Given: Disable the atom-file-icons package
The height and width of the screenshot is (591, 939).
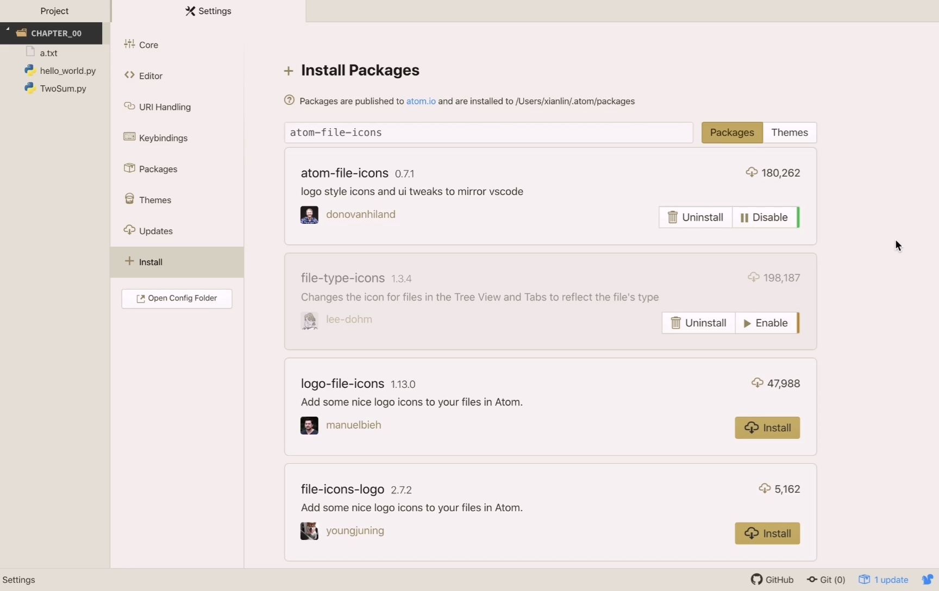Looking at the screenshot, I should [765, 217].
